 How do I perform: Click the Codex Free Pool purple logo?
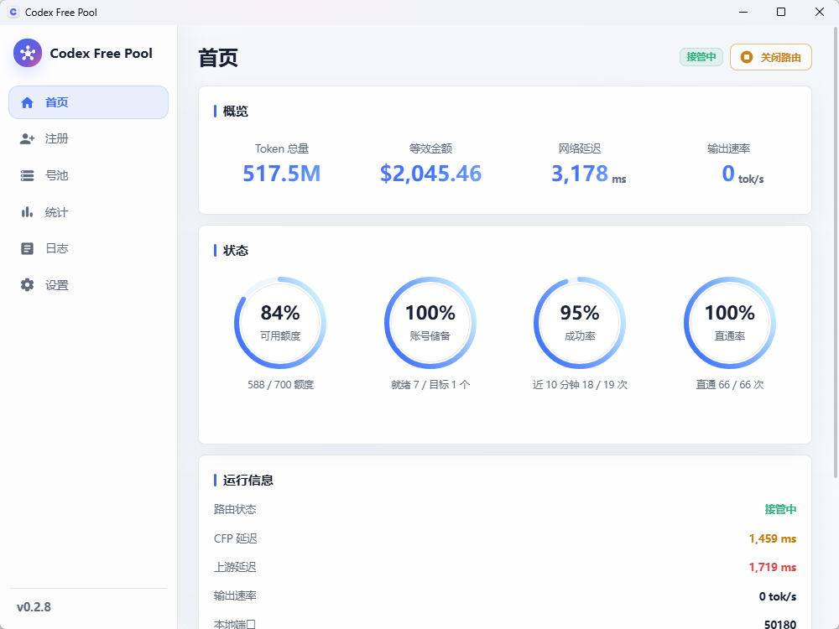coord(28,53)
